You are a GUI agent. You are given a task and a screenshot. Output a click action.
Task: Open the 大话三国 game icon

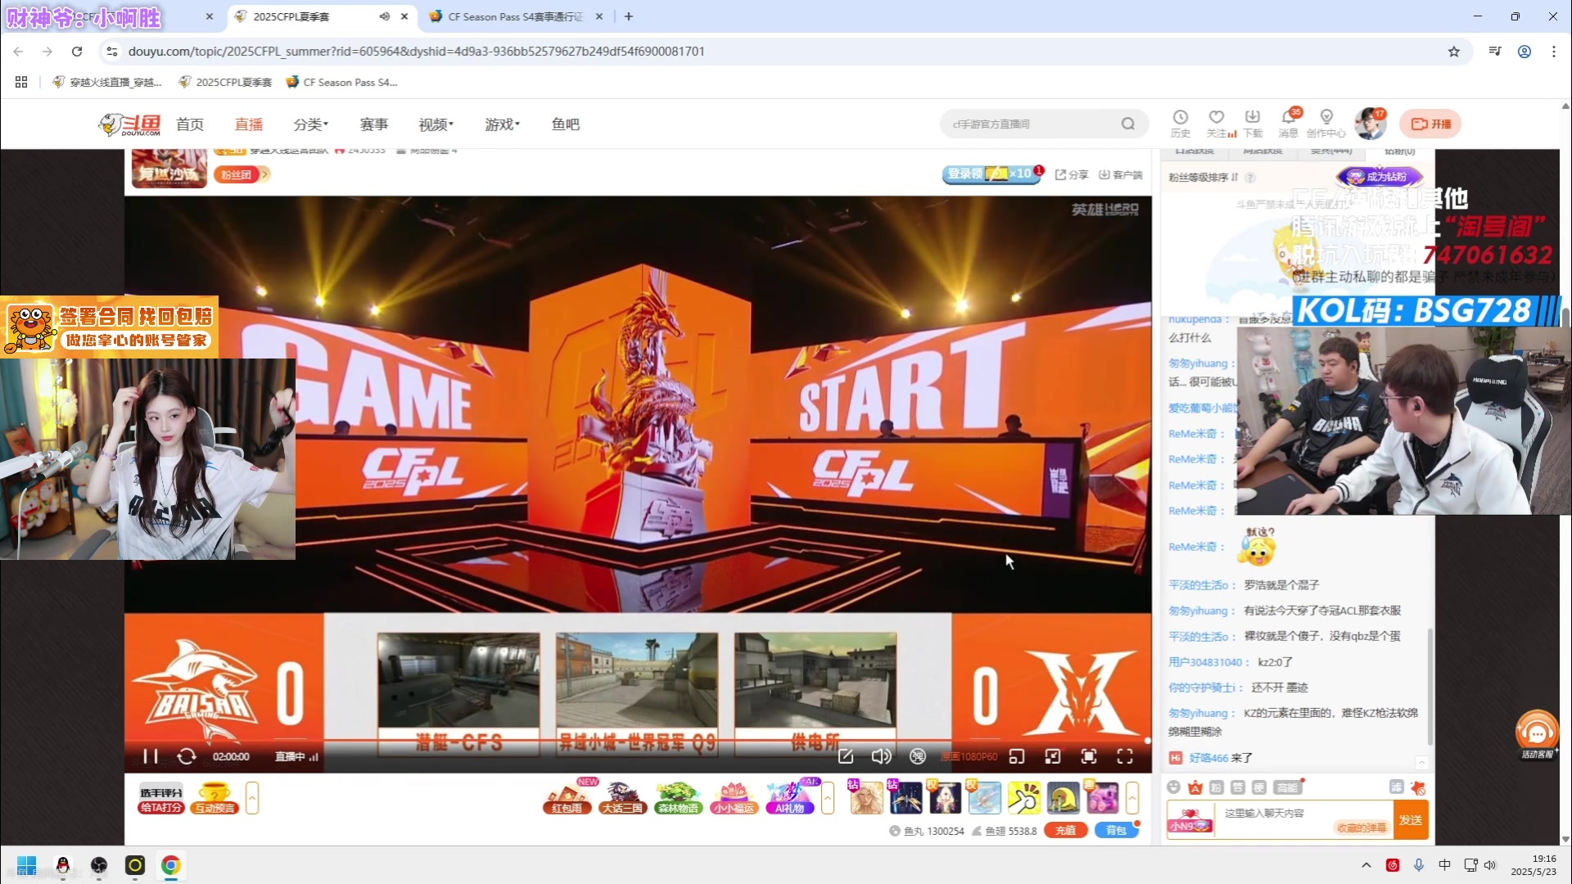click(622, 797)
